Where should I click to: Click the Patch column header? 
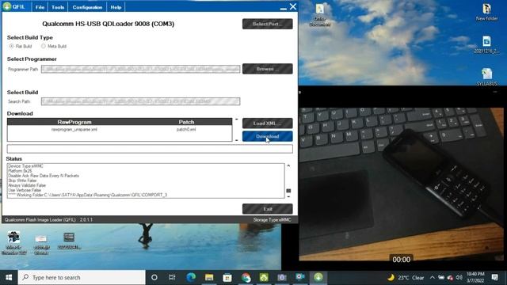(x=187, y=122)
